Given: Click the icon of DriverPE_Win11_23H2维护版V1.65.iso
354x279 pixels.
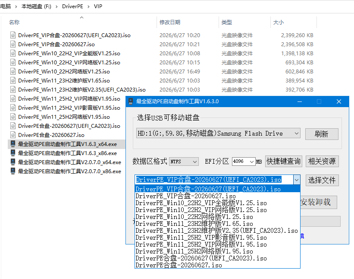Looking at the screenshot, I should (13, 80).
